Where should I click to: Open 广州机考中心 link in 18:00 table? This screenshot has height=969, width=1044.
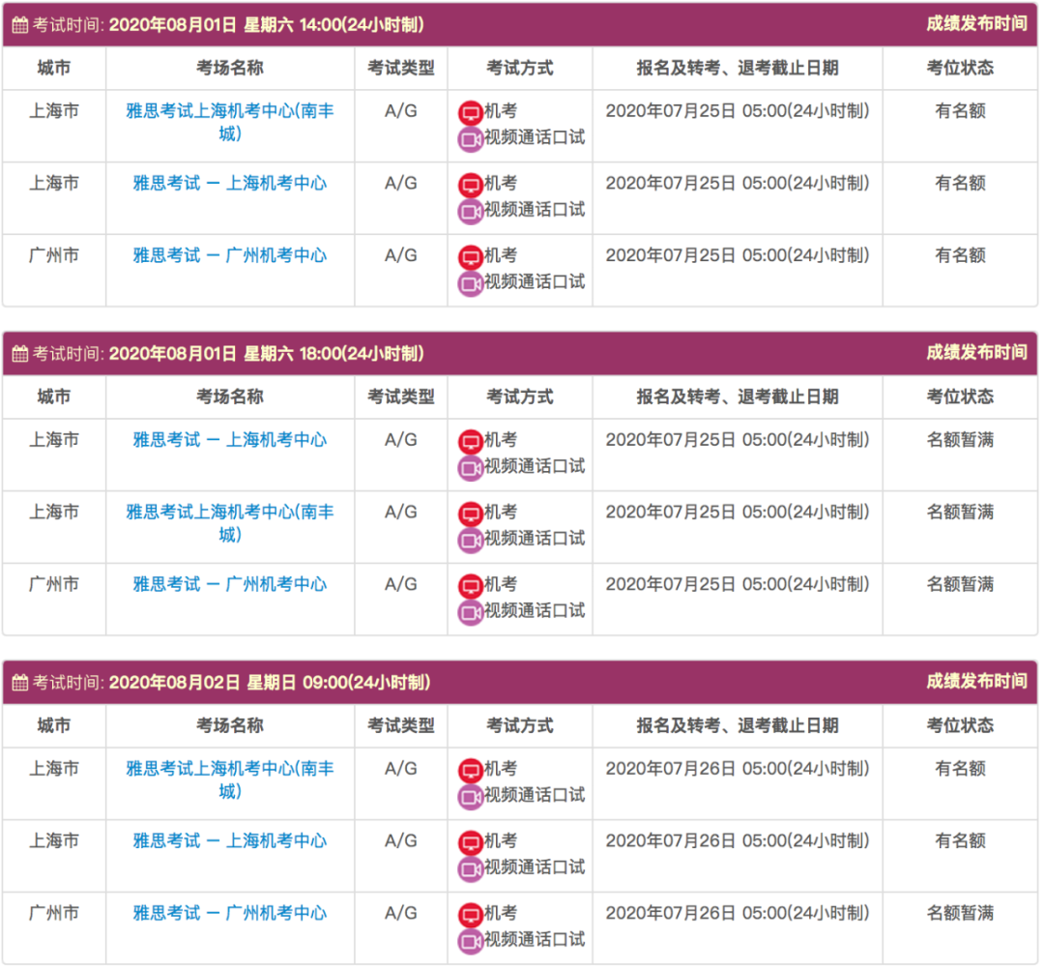230,585
